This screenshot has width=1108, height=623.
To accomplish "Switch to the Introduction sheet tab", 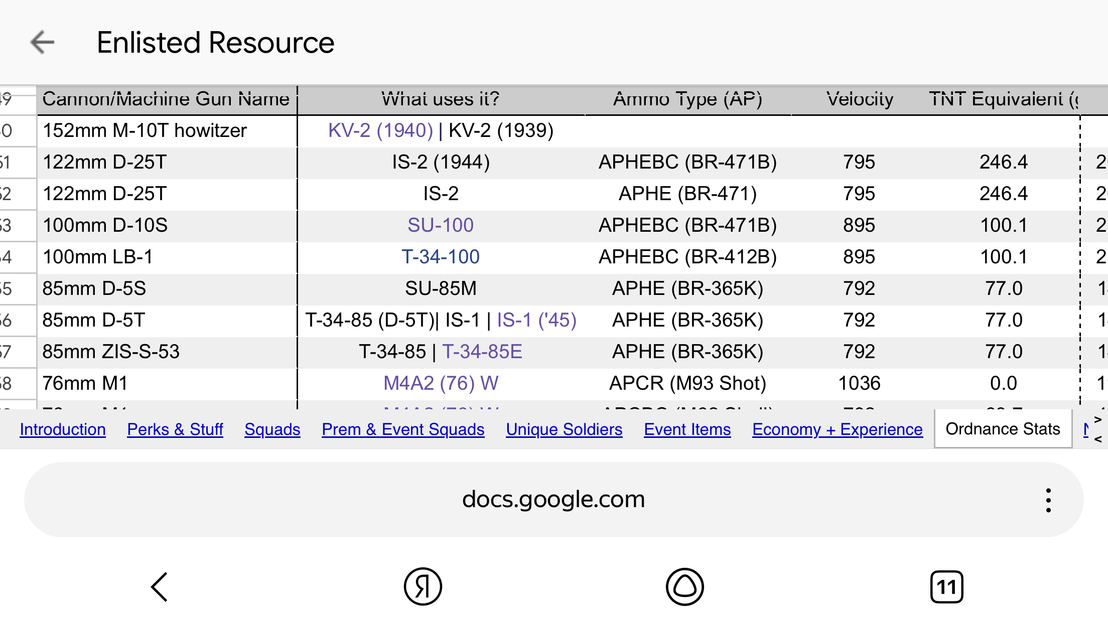I will tap(63, 429).
